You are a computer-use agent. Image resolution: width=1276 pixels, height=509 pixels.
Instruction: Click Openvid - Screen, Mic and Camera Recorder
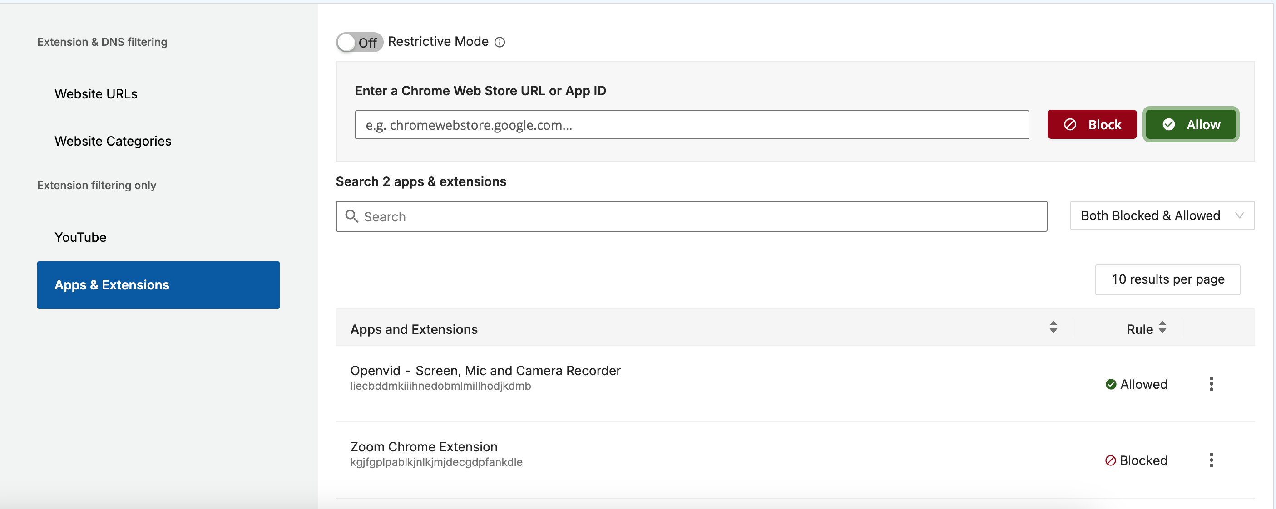(x=485, y=371)
